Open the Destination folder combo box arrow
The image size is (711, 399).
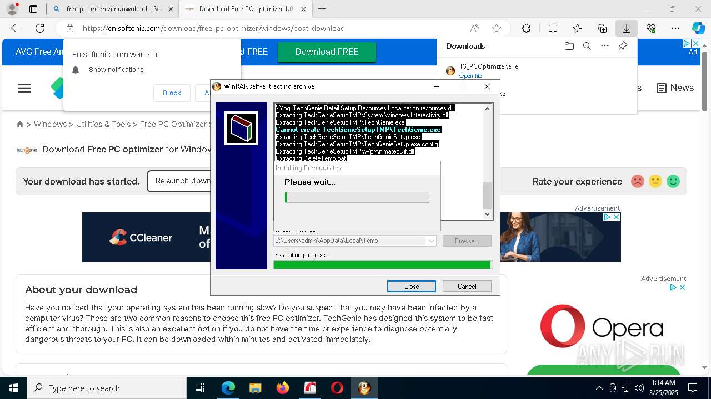pyautogui.click(x=431, y=241)
